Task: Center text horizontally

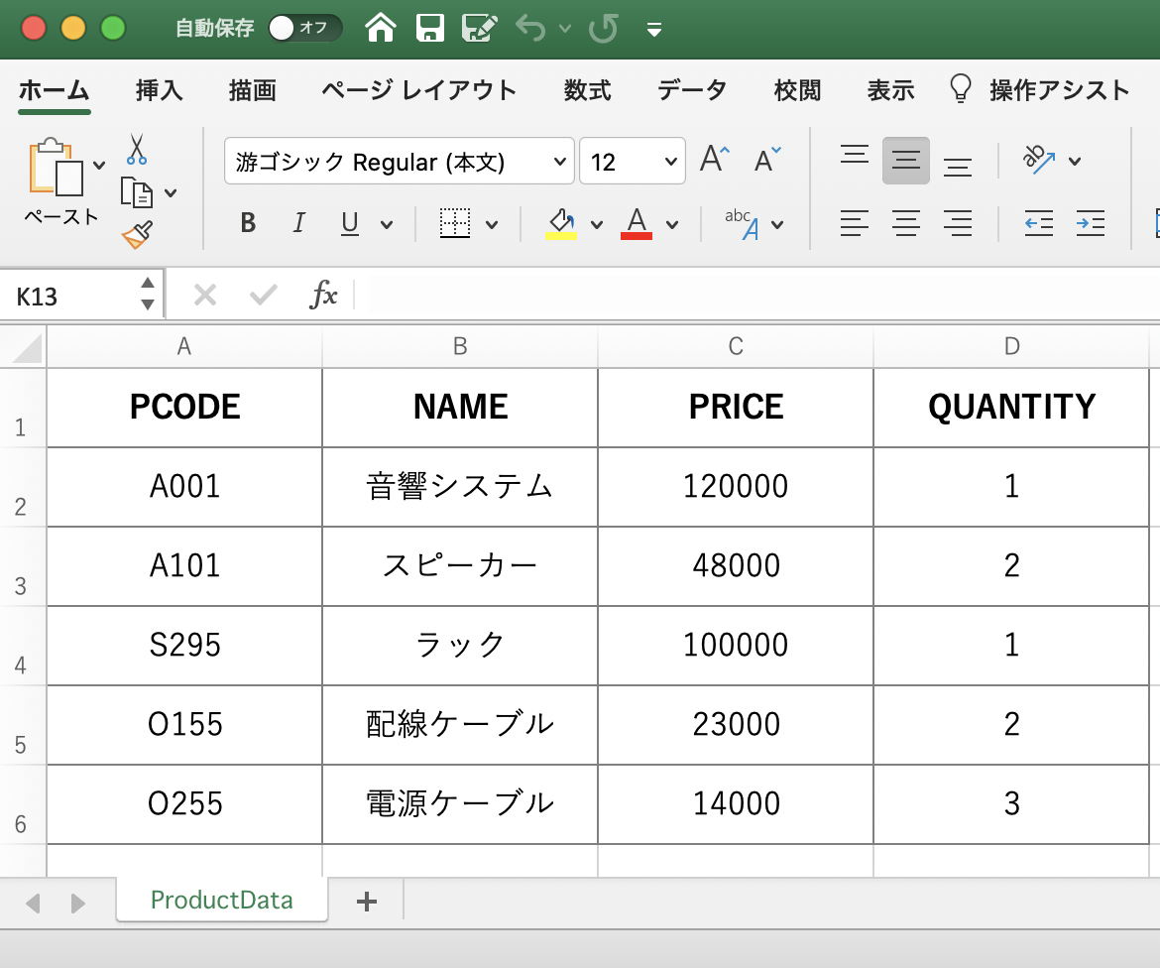Action: click(x=905, y=223)
